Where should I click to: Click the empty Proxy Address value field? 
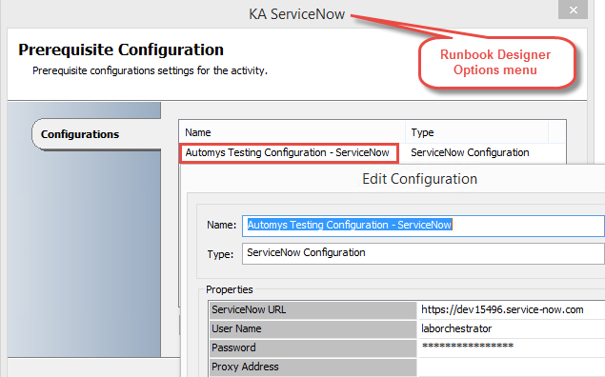(512, 367)
